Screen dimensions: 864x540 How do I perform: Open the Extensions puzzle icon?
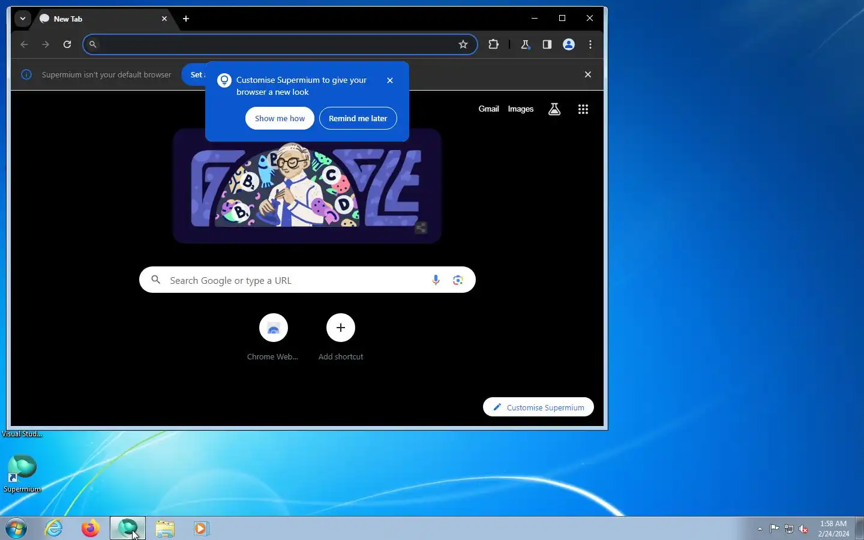click(x=494, y=44)
